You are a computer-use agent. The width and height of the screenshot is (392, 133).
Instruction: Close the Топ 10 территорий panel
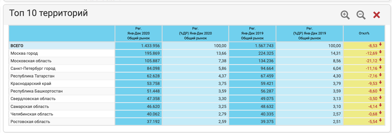click(x=377, y=15)
